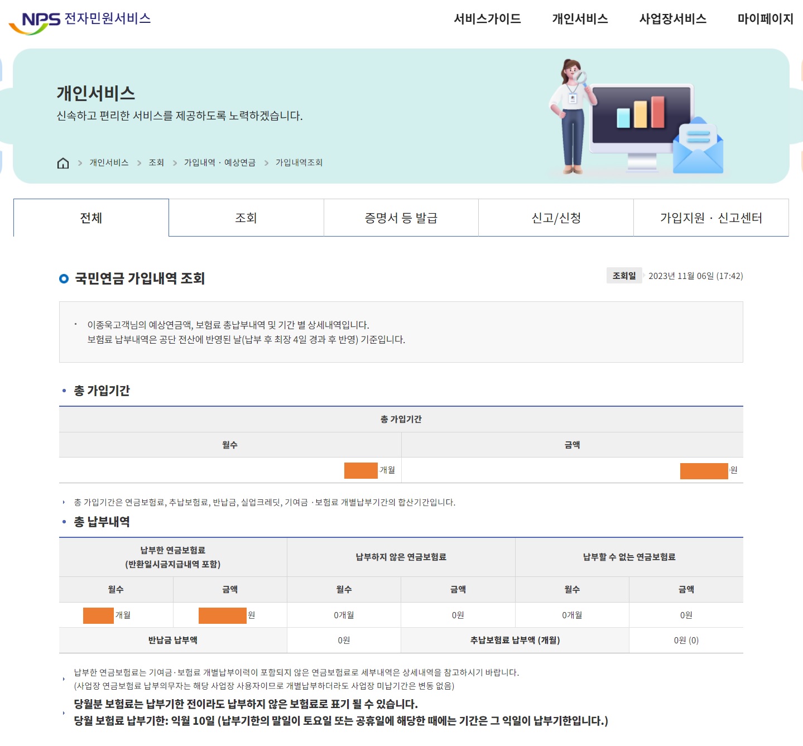Switch to the 신고/신청 tab

555,218
